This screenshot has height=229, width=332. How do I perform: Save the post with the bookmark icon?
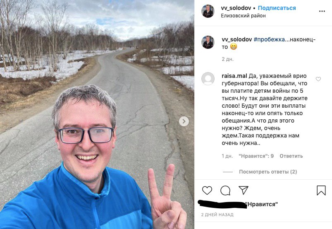pyautogui.click(x=321, y=190)
